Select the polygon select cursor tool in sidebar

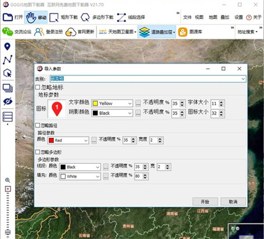tap(7, 73)
